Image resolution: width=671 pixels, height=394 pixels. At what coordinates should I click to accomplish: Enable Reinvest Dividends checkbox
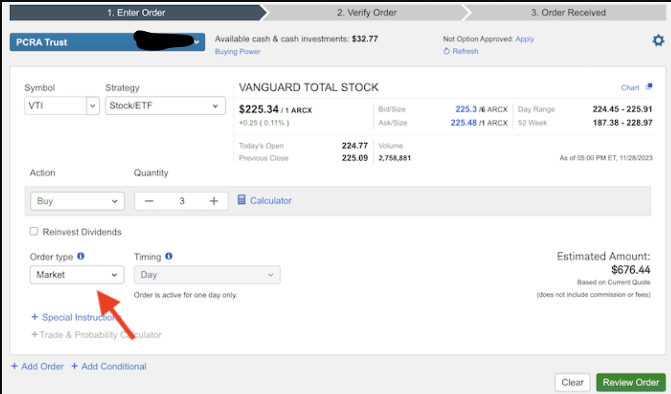coord(34,231)
